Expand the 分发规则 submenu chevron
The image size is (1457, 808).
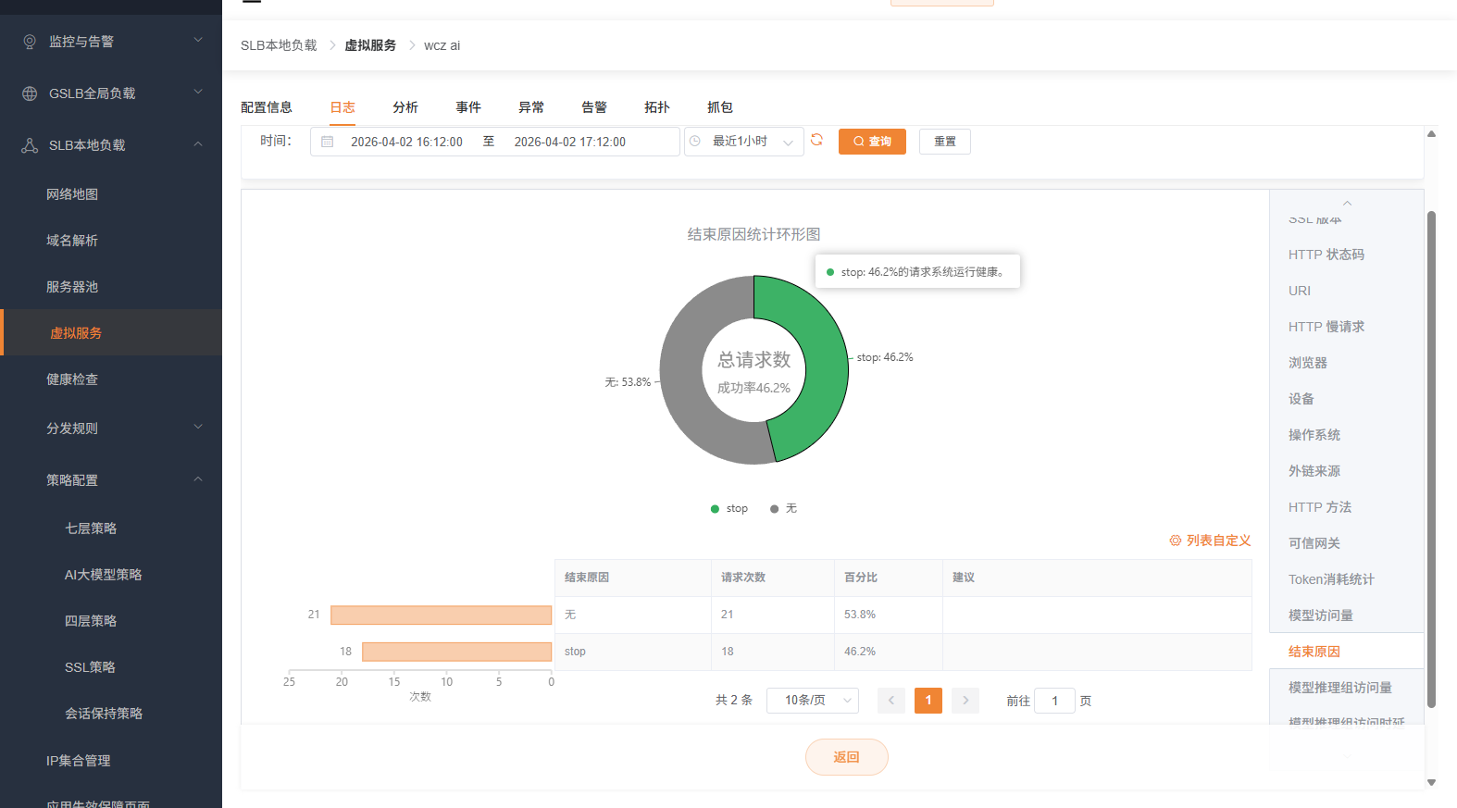(x=198, y=427)
